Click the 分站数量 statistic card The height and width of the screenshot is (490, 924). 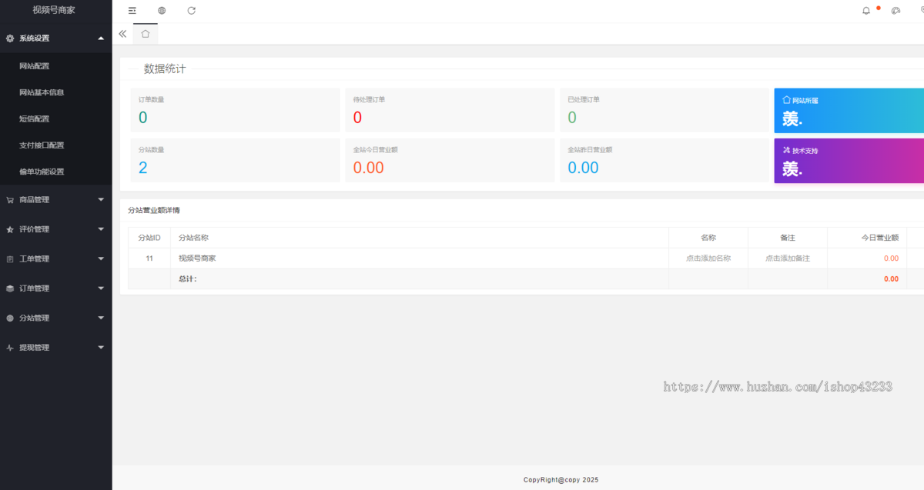[x=235, y=160]
